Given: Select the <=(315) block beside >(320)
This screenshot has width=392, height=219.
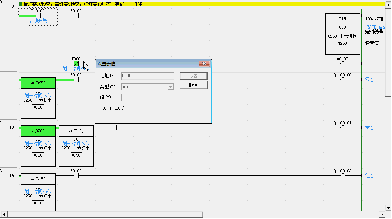Looking at the screenshot, I should coord(76,146).
